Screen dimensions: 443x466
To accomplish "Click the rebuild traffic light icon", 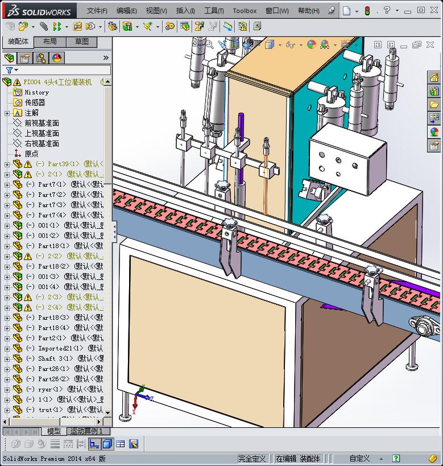I will click(367, 11).
